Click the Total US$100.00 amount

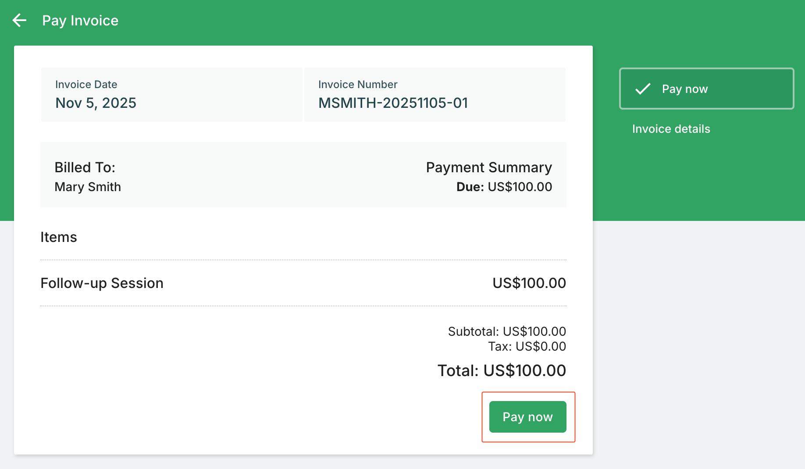coord(501,371)
